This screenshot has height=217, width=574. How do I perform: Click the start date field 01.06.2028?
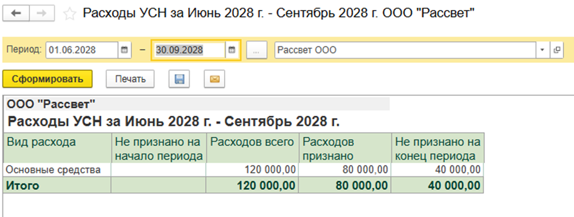click(x=82, y=50)
